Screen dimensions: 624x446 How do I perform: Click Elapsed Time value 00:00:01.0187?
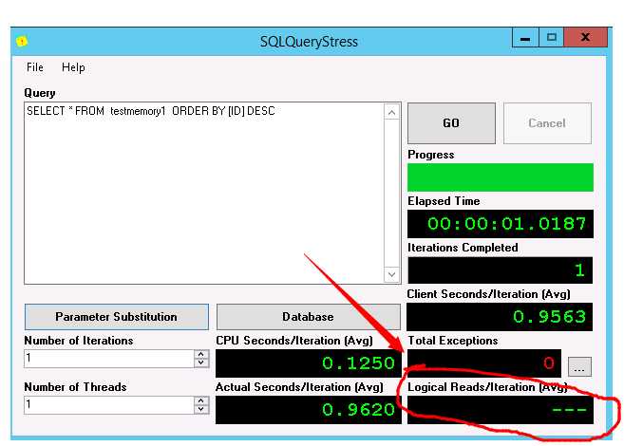(x=501, y=224)
